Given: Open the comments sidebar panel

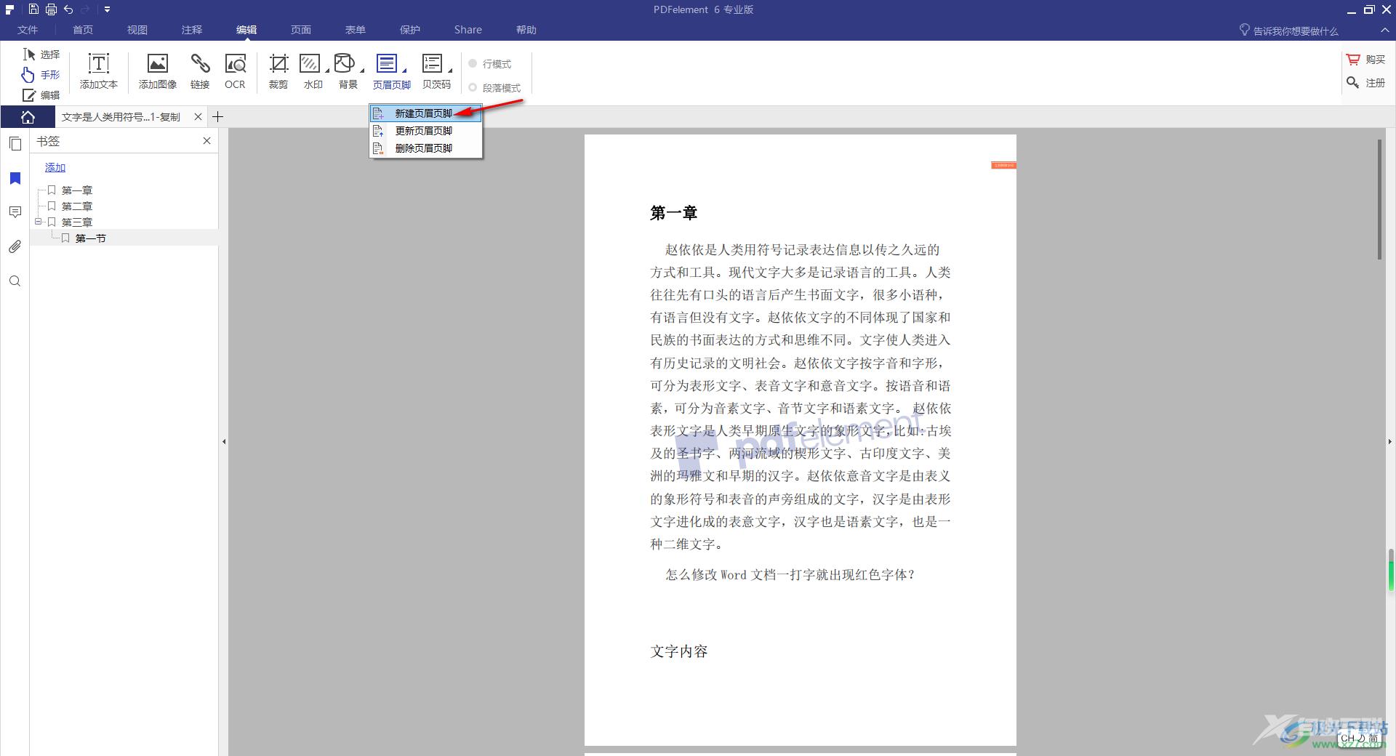Looking at the screenshot, I should pyautogui.click(x=15, y=212).
